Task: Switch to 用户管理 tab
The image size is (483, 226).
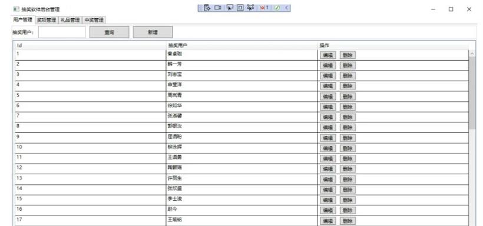Action: coord(22,19)
